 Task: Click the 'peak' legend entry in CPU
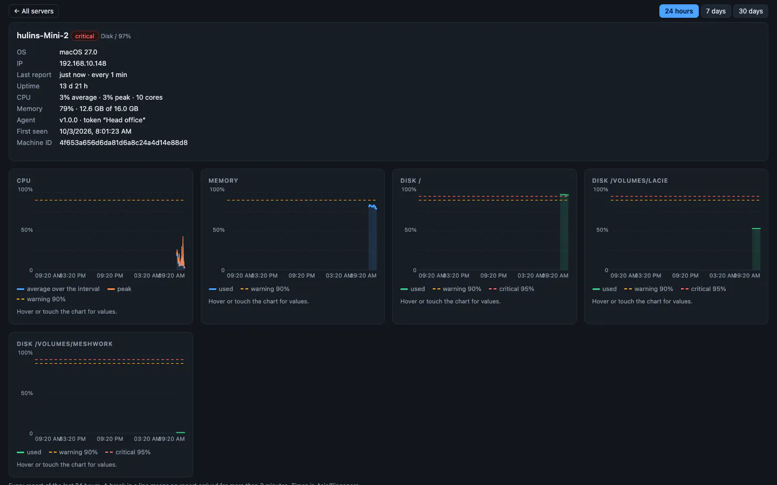[x=119, y=289]
